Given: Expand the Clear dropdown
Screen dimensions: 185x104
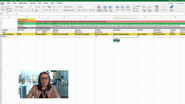Looking at the screenshot, I should pyautogui.click(x=139, y=11).
